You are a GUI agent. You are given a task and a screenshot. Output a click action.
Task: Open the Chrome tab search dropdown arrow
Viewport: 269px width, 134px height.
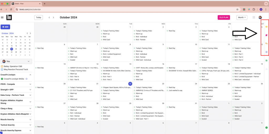click(266, 4)
